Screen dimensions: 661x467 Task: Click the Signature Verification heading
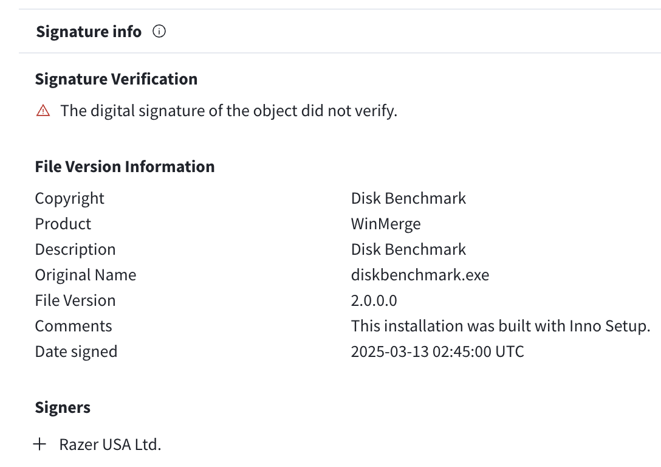point(116,79)
